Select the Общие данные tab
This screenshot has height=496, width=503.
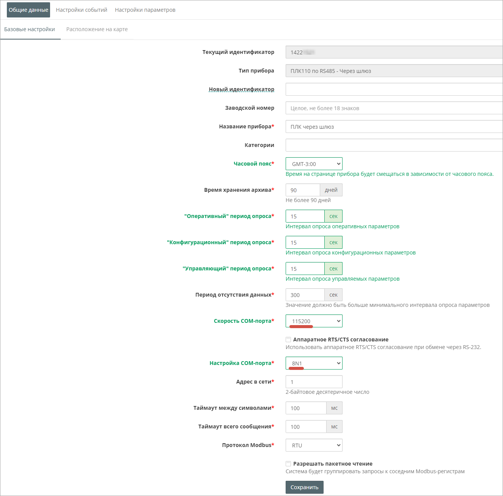point(28,10)
